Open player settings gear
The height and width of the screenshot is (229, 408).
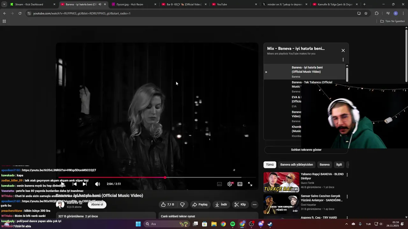[230, 184]
